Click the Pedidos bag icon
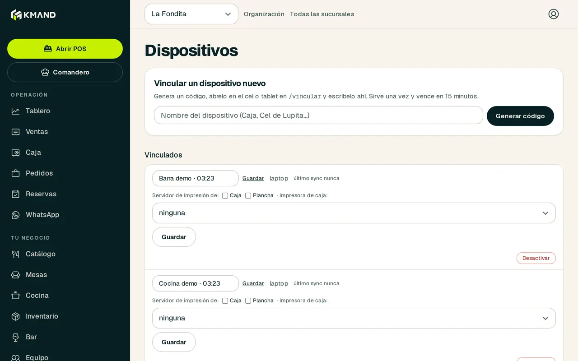The height and width of the screenshot is (361, 578). pyautogui.click(x=15, y=173)
